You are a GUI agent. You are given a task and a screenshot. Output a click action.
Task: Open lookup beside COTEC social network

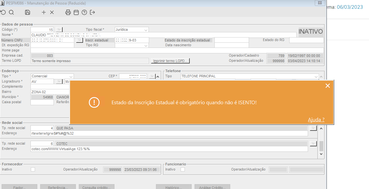(313, 143)
